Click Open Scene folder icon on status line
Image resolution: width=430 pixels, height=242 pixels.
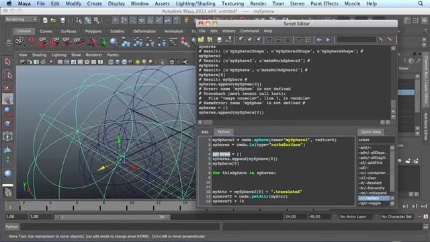pos(54,20)
